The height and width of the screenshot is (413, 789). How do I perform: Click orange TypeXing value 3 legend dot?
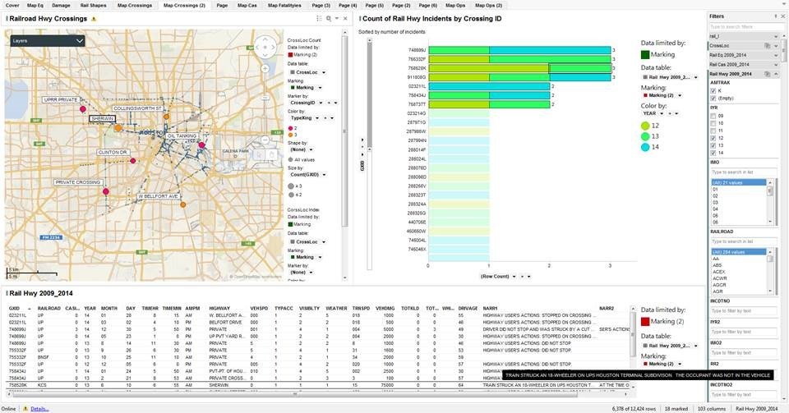pos(290,135)
